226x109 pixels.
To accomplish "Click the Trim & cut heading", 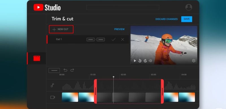I will tap(62, 19).
